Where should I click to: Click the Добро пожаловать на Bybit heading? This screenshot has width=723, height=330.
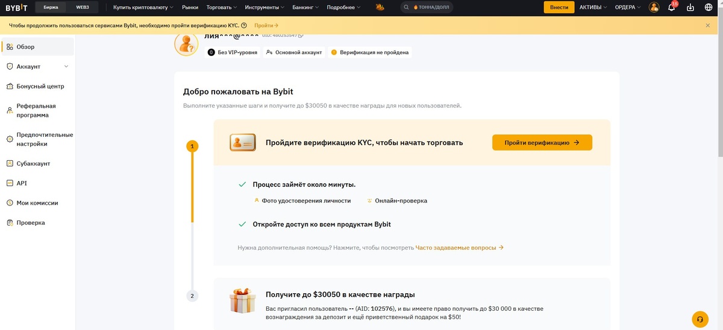[238, 92]
